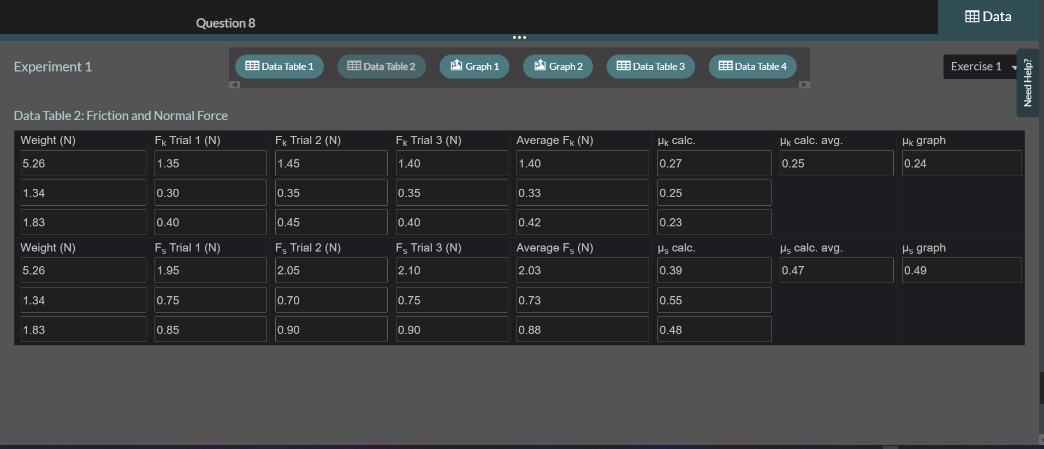The image size is (1044, 449).
Task: Click the Fk Trial 2 field with 0.45
Action: tap(331, 222)
